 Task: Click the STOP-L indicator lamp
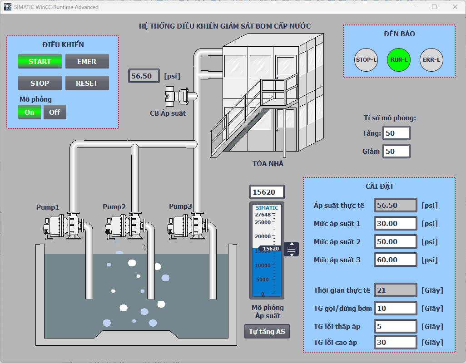(366, 59)
